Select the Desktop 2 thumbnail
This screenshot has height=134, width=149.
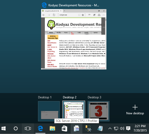pyautogui.click(x=74, y=110)
